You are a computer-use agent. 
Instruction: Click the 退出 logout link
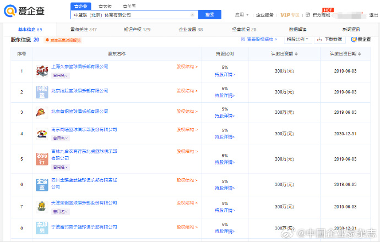[373, 15]
